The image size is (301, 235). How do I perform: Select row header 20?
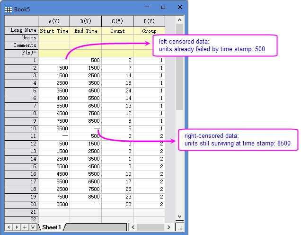coord(21,204)
